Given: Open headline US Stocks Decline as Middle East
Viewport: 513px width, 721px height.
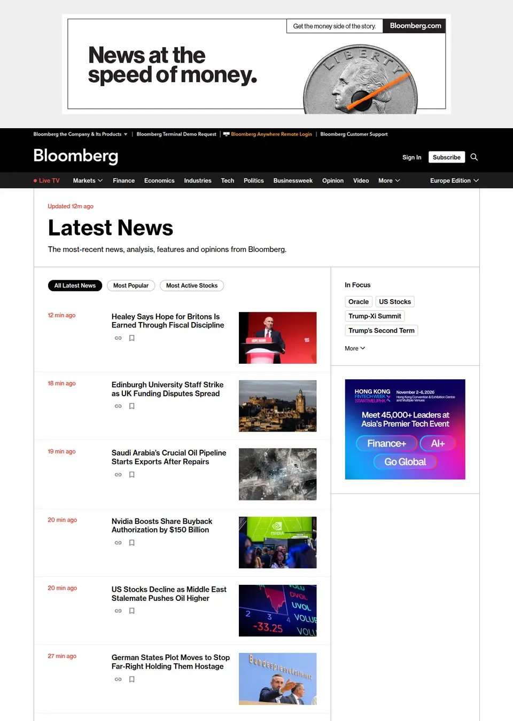Looking at the screenshot, I should tap(169, 594).
